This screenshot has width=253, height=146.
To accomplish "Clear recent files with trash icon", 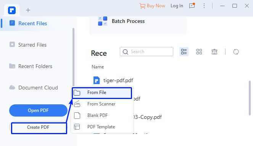I will point(214,52).
